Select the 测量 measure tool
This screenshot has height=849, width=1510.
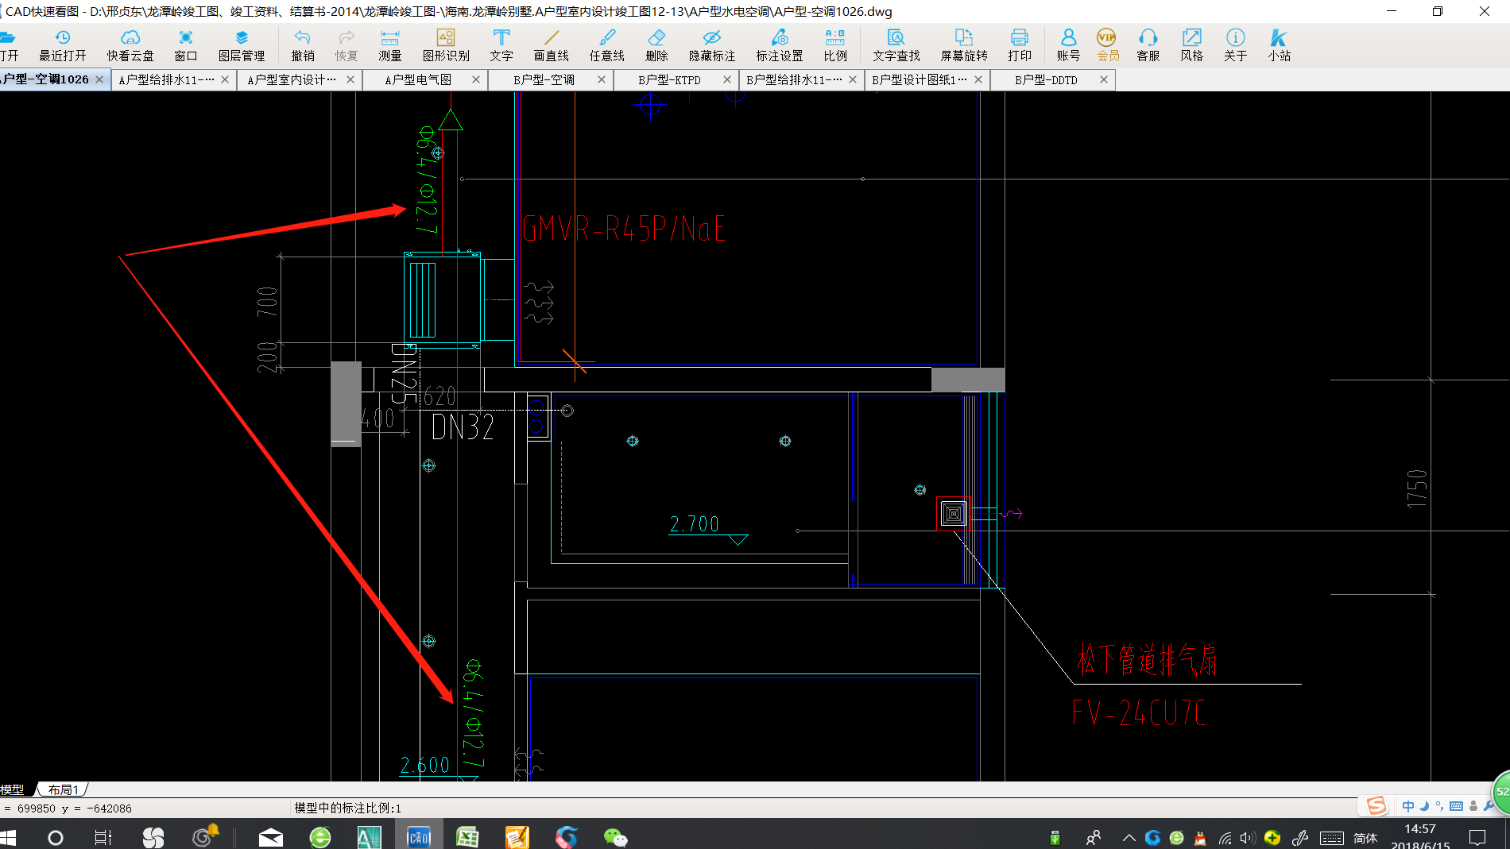(x=390, y=45)
